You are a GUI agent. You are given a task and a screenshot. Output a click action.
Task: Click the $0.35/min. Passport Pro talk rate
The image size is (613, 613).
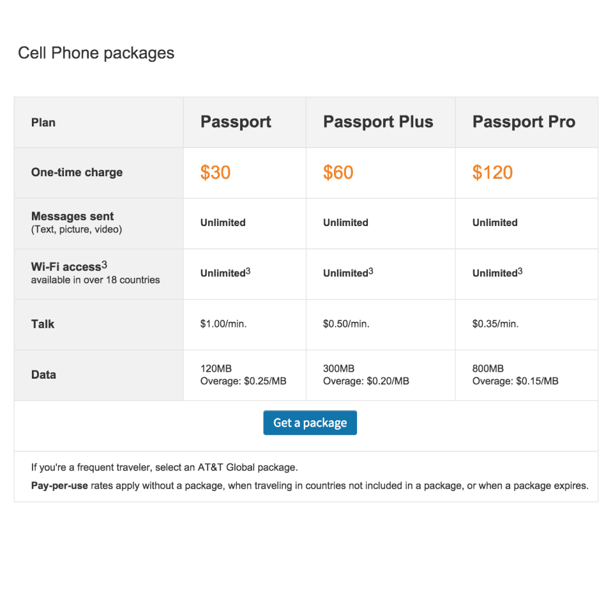496,324
